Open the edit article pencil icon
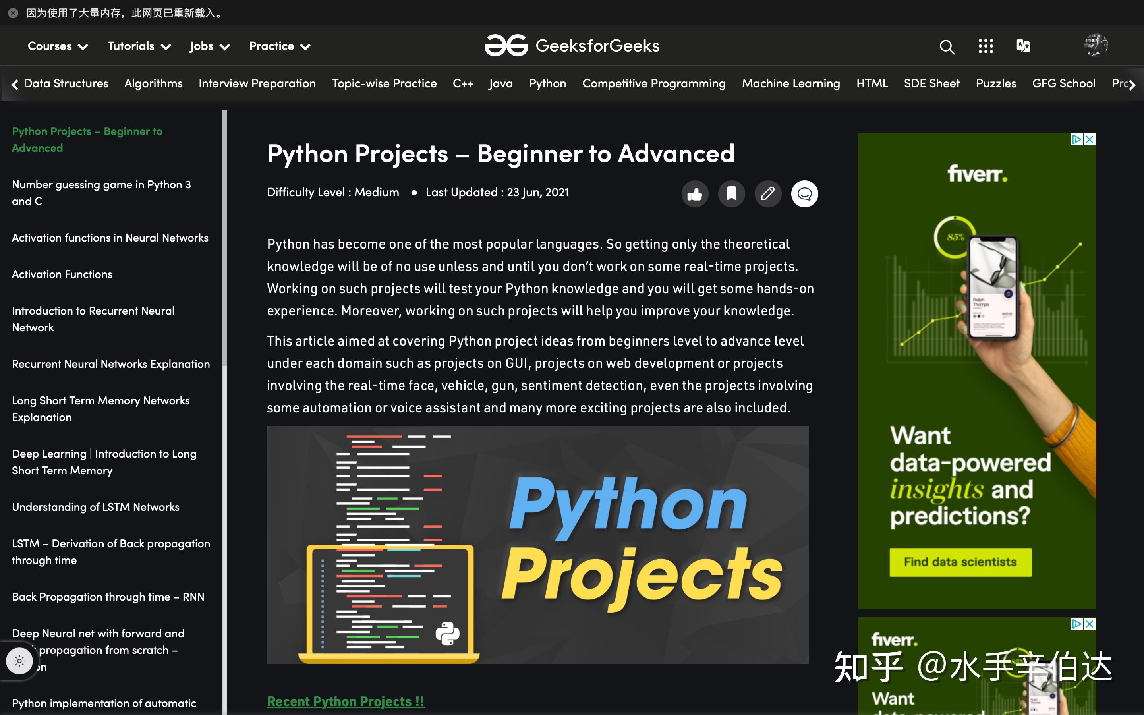 tap(768, 193)
